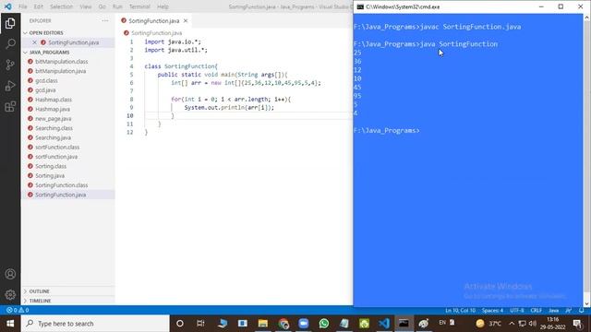
Task: Open WhatsApp from the taskbar
Action: point(324,324)
